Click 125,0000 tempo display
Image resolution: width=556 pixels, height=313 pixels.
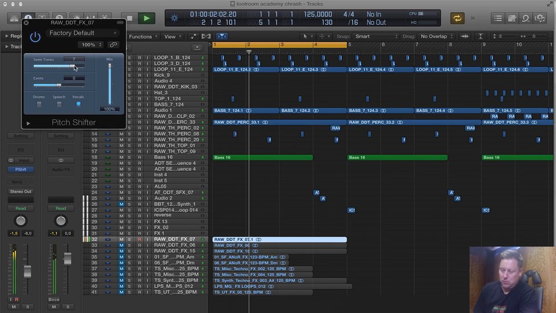[x=318, y=14]
